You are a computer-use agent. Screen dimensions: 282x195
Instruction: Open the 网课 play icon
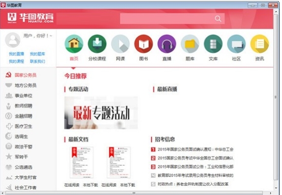(x=120, y=44)
